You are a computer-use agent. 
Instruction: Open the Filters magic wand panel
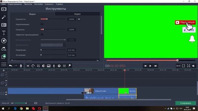point(4,17)
